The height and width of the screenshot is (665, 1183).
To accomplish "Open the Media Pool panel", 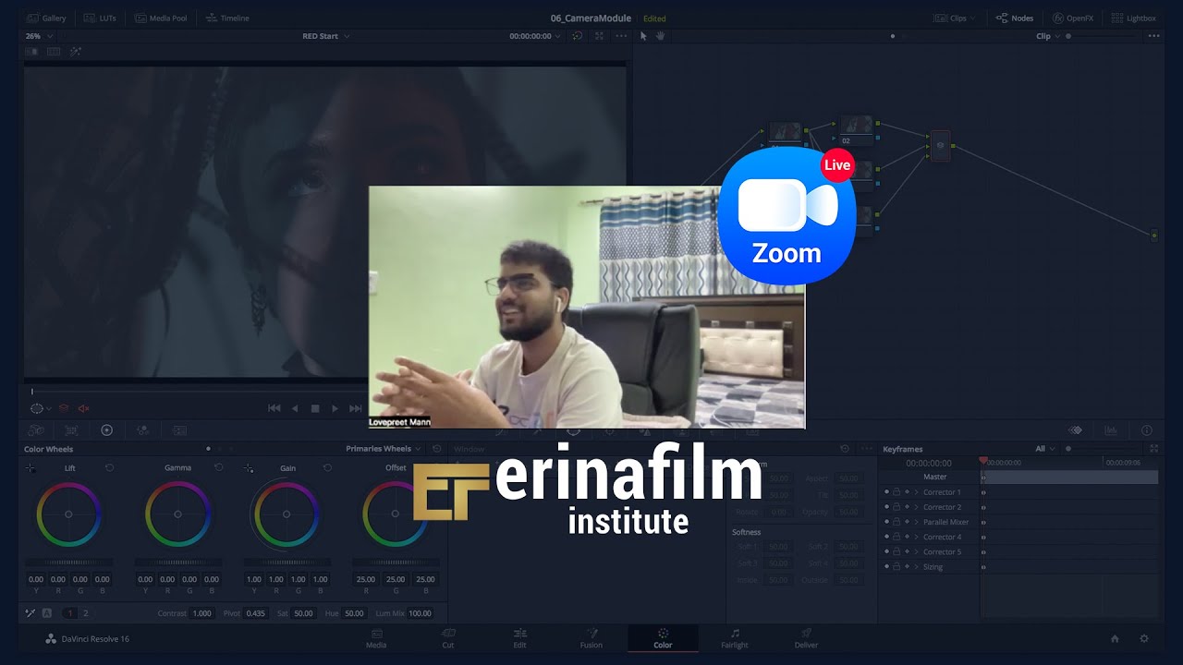I will point(161,18).
